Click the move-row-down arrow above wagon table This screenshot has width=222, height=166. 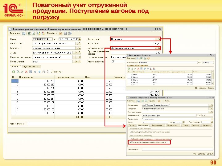click(39, 72)
